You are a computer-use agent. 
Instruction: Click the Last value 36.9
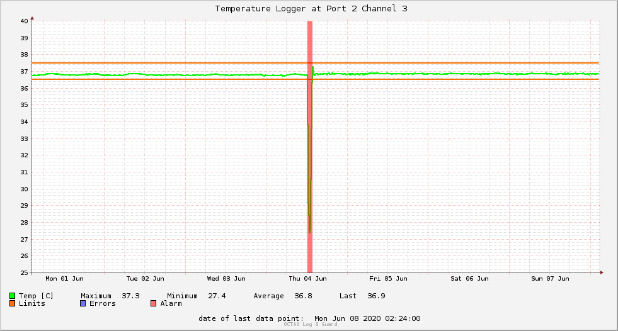point(376,296)
